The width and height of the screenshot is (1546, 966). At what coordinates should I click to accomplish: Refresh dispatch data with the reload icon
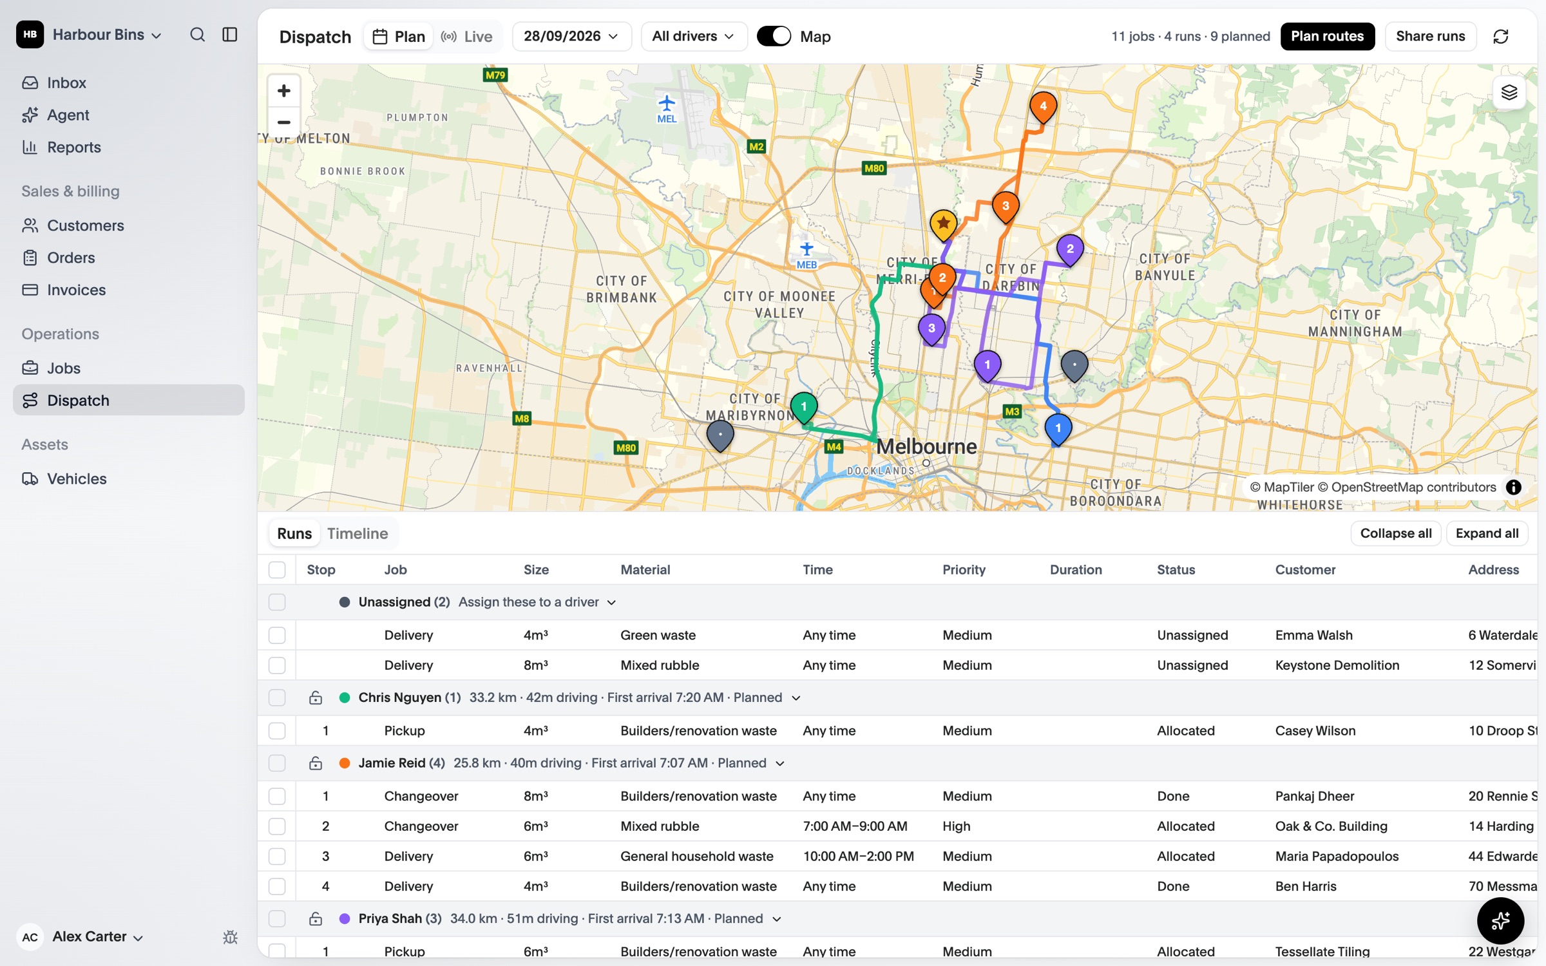(x=1501, y=37)
